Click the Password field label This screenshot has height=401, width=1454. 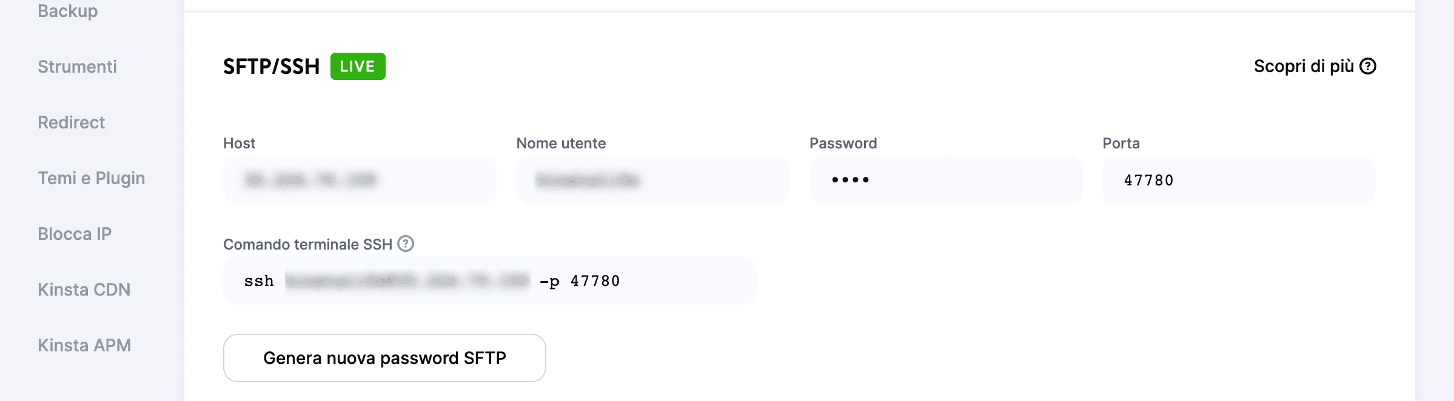(843, 143)
